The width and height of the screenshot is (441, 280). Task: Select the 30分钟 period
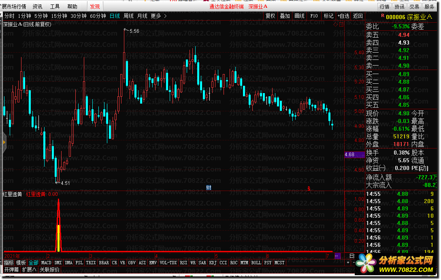pos(79,16)
